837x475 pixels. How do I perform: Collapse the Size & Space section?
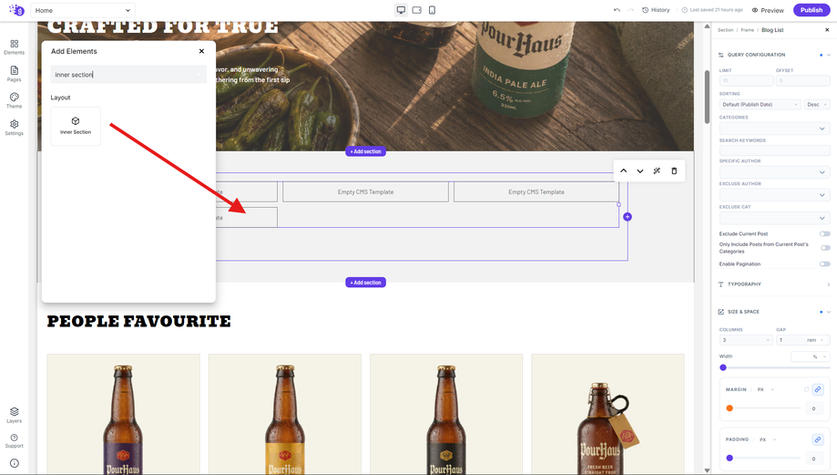click(829, 312)
